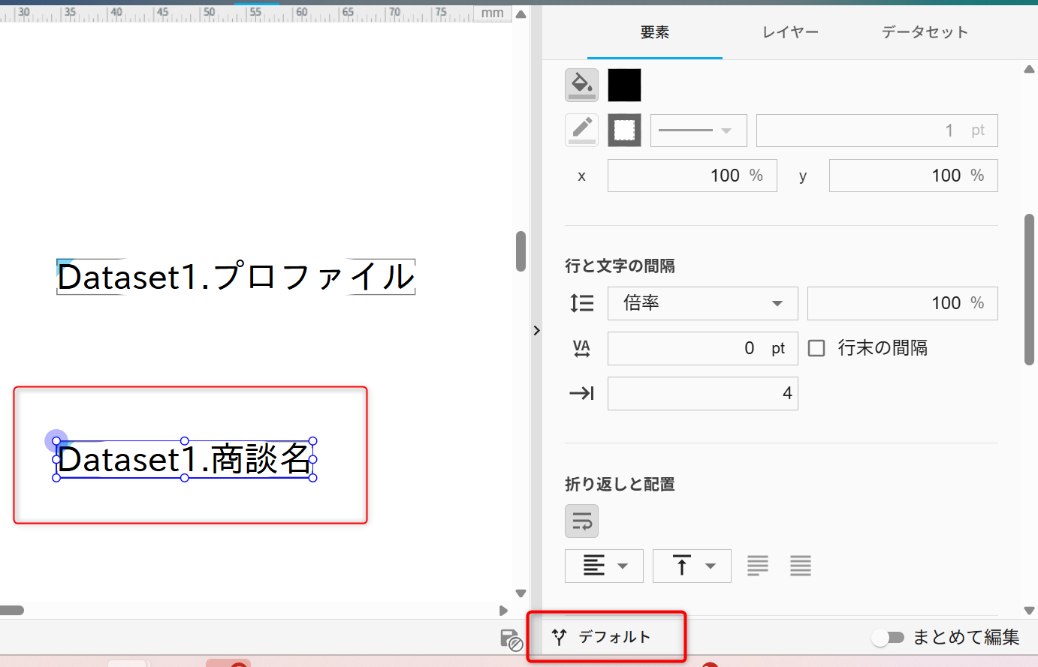Image resolution: width=1038 pixels, height=667 pixels.
Task: Open the 倍率 line spacing dropdown
Action: [x=703, y=303]
